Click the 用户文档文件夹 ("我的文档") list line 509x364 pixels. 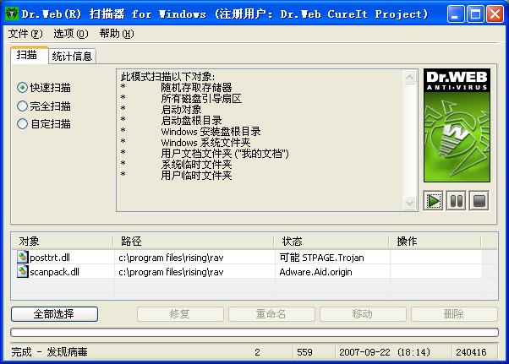(x=225, y=154)
